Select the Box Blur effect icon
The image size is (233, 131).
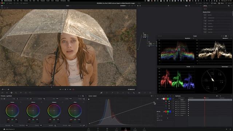(x=205, y=15)
